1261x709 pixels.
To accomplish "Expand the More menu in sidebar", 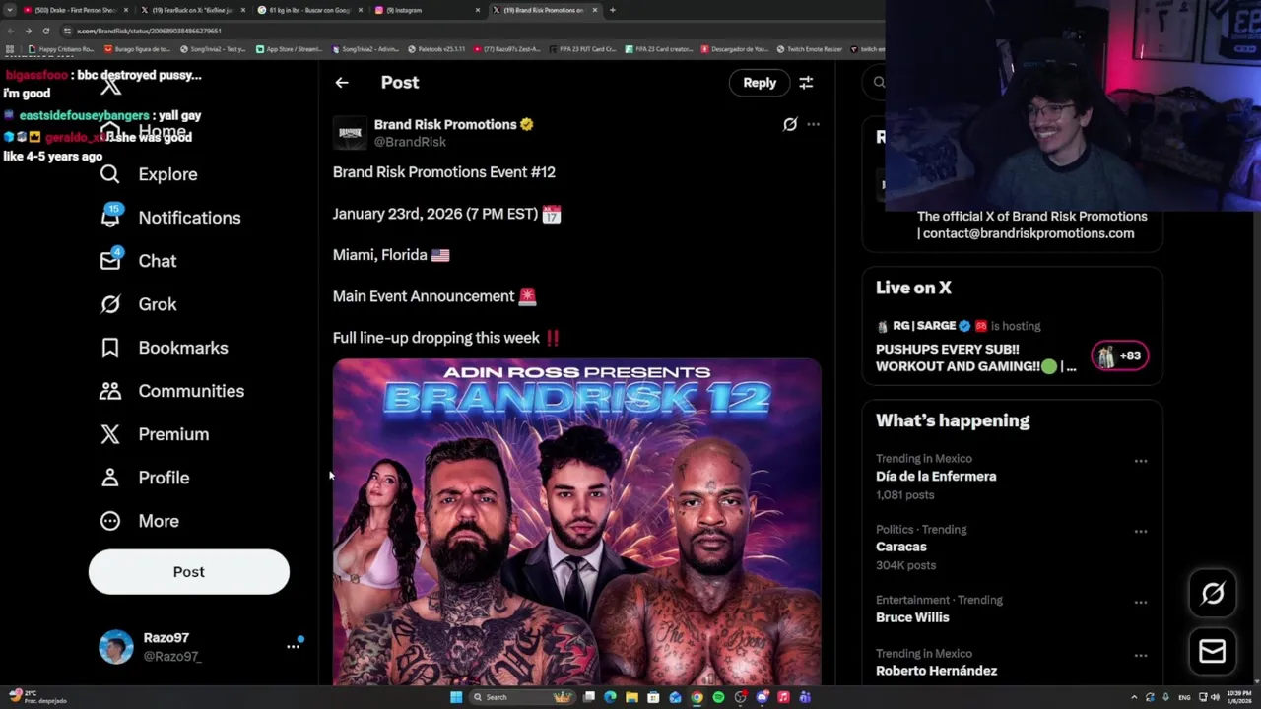I will point(139,521).
